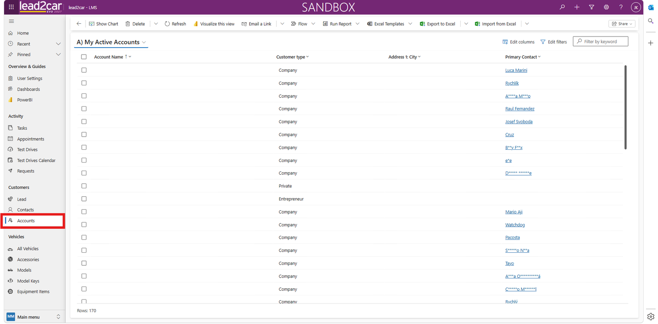This screenshot has height=324, width=658.
Task: Open the JK user profile avatar
Action: pyautogui.click(x=636, y=7)
